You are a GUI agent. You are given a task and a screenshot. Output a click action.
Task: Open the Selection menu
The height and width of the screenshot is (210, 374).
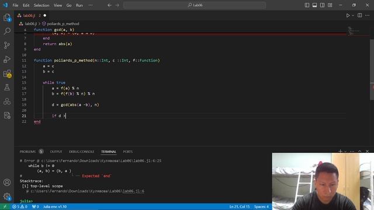[41, 5]
